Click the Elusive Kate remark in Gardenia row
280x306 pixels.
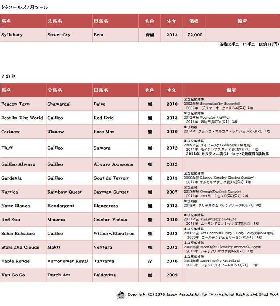point(219,178)
